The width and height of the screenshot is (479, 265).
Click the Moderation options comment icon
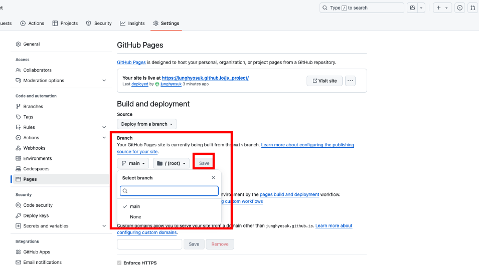pyautogui.click(x=19, y=81)
